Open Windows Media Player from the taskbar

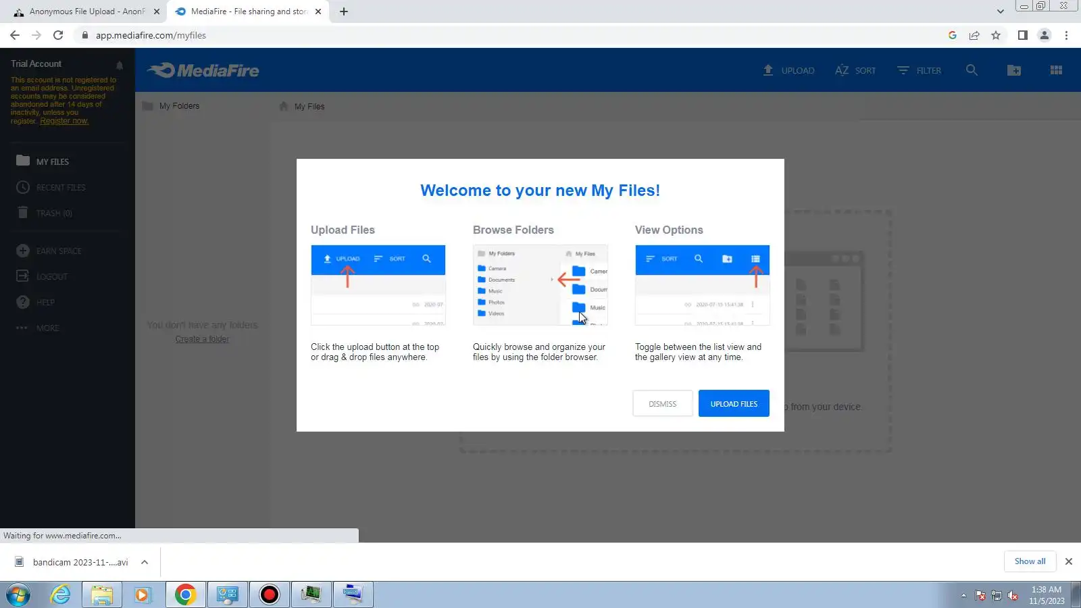tap(143, 594)
